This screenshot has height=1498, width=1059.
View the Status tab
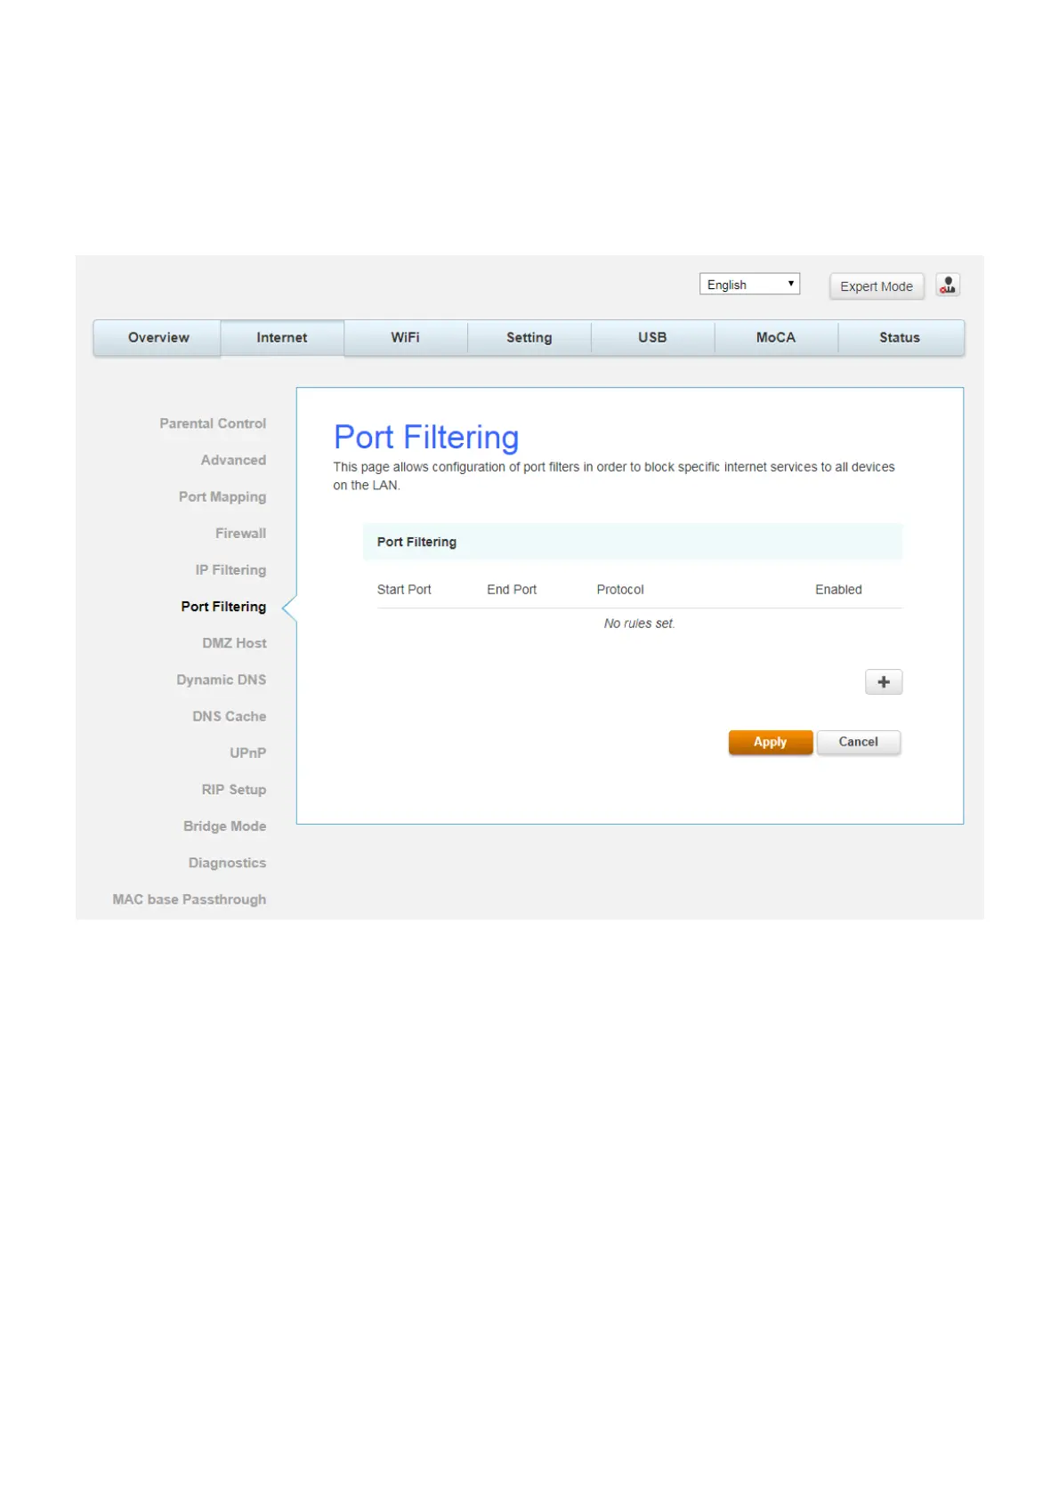click(900, 337)
